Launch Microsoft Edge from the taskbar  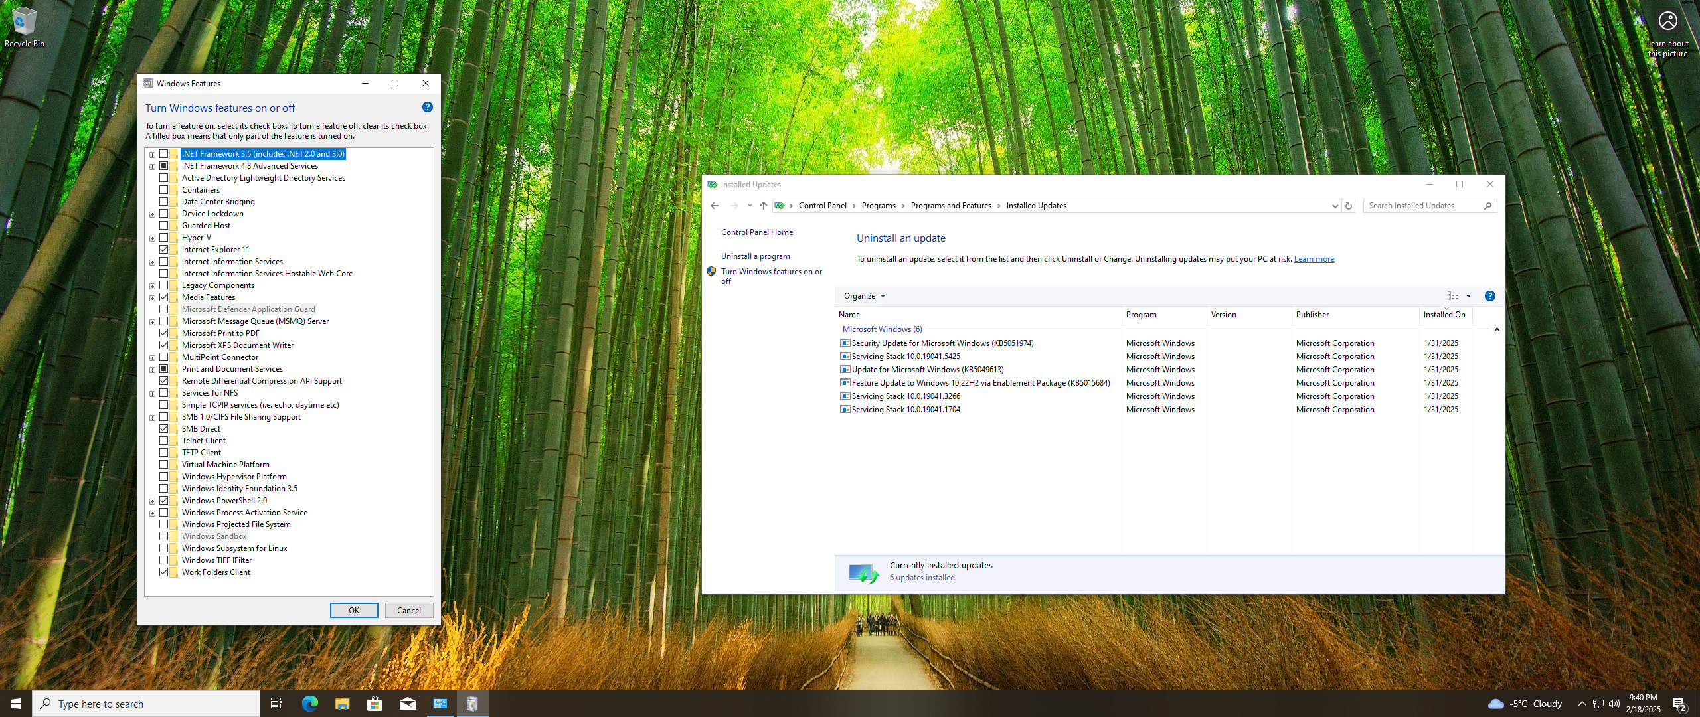pos(309,704)
